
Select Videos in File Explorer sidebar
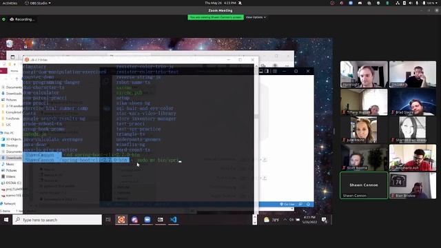coord(8,176)
